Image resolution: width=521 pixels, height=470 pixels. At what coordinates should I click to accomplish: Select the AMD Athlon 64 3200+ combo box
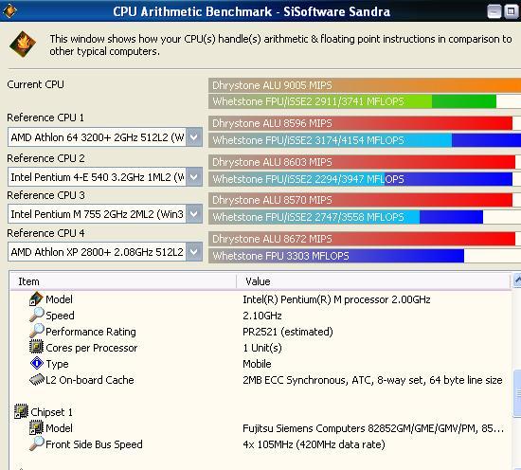pyautogui.click(x=104, y=137)
